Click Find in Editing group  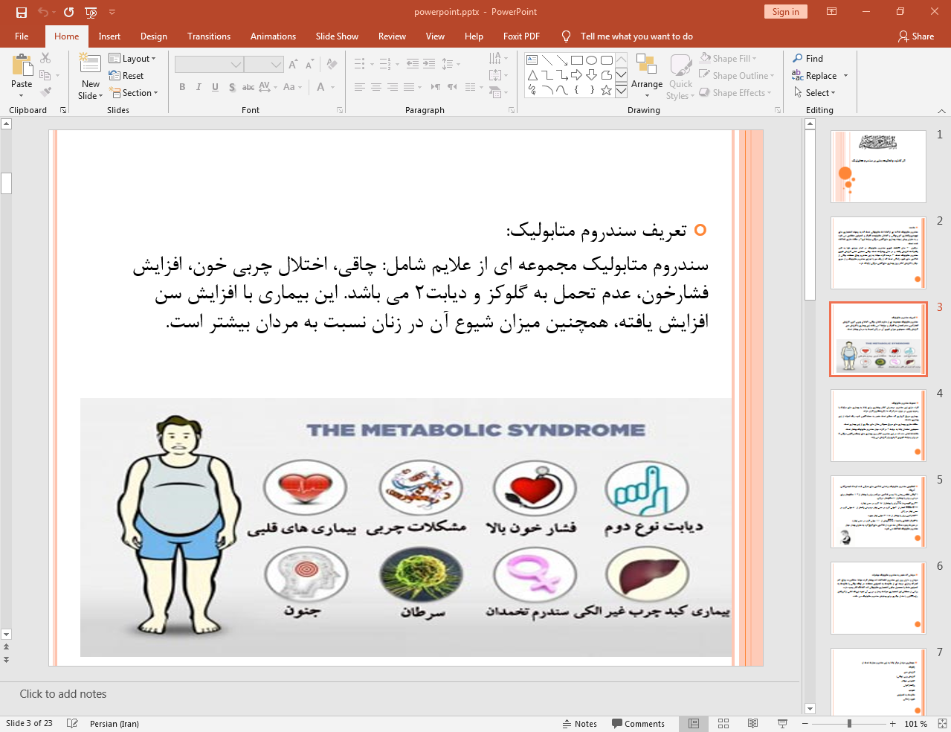tap(808, 59)
